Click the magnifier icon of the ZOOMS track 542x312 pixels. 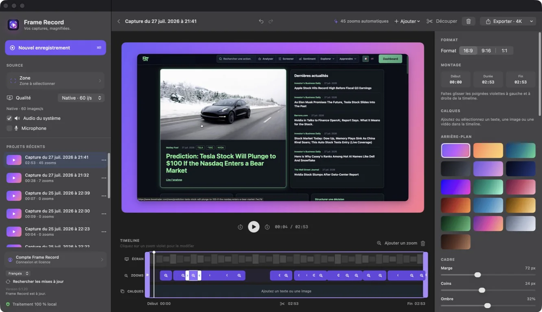tap(126, 275)
